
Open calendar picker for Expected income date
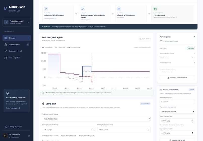click(192, 133)
